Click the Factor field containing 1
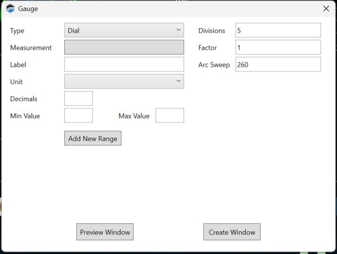 pyautogui.click(x=278, y=48)
